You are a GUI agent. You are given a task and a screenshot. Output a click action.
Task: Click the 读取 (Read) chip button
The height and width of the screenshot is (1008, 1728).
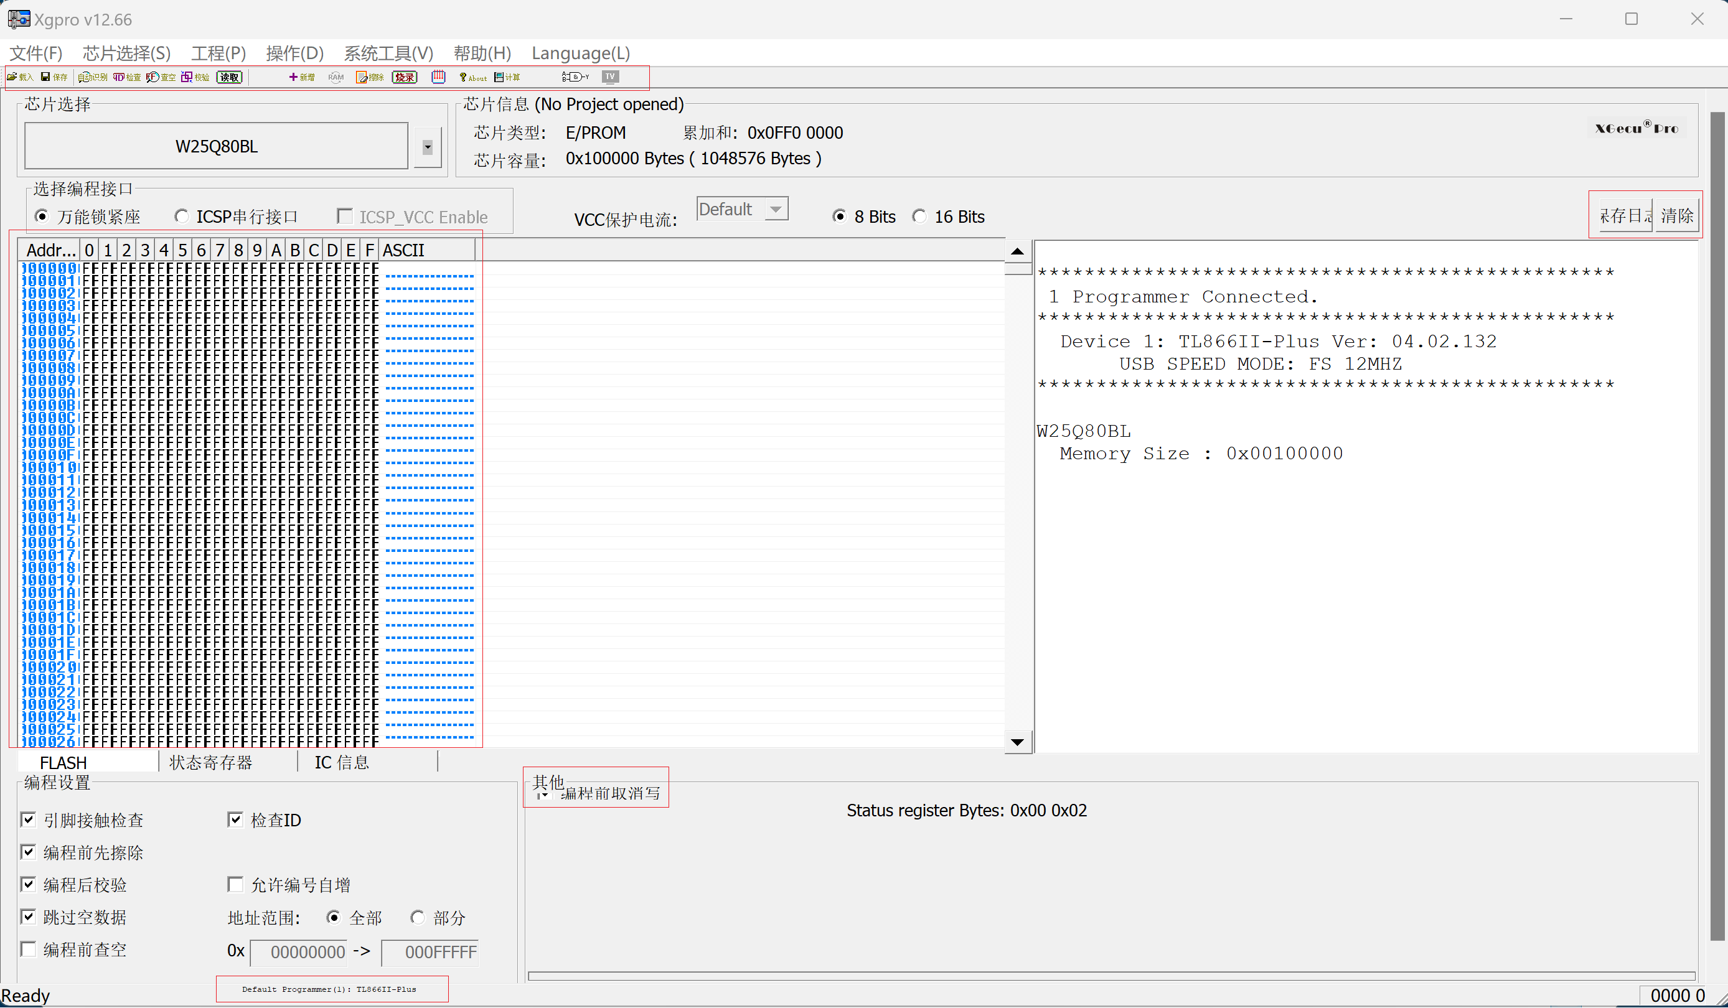[229, 77]
